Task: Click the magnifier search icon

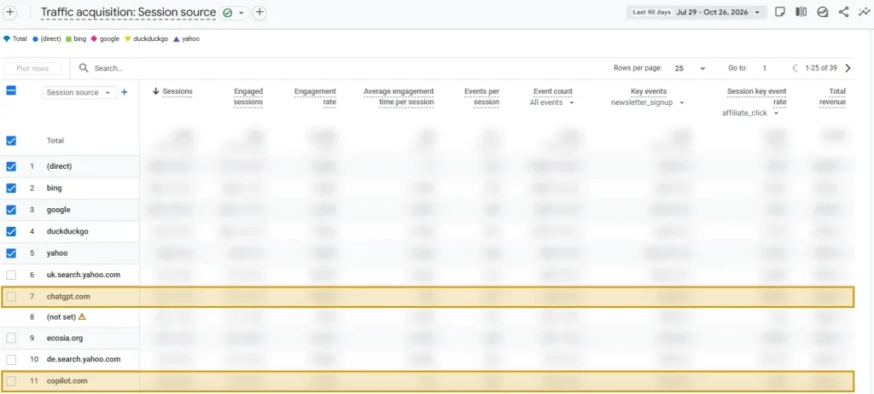Action: click(84, 68)
